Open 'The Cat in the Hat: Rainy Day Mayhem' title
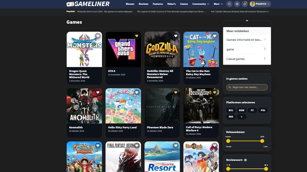Viewport: 307px width, 172px height. click(198, 73)
